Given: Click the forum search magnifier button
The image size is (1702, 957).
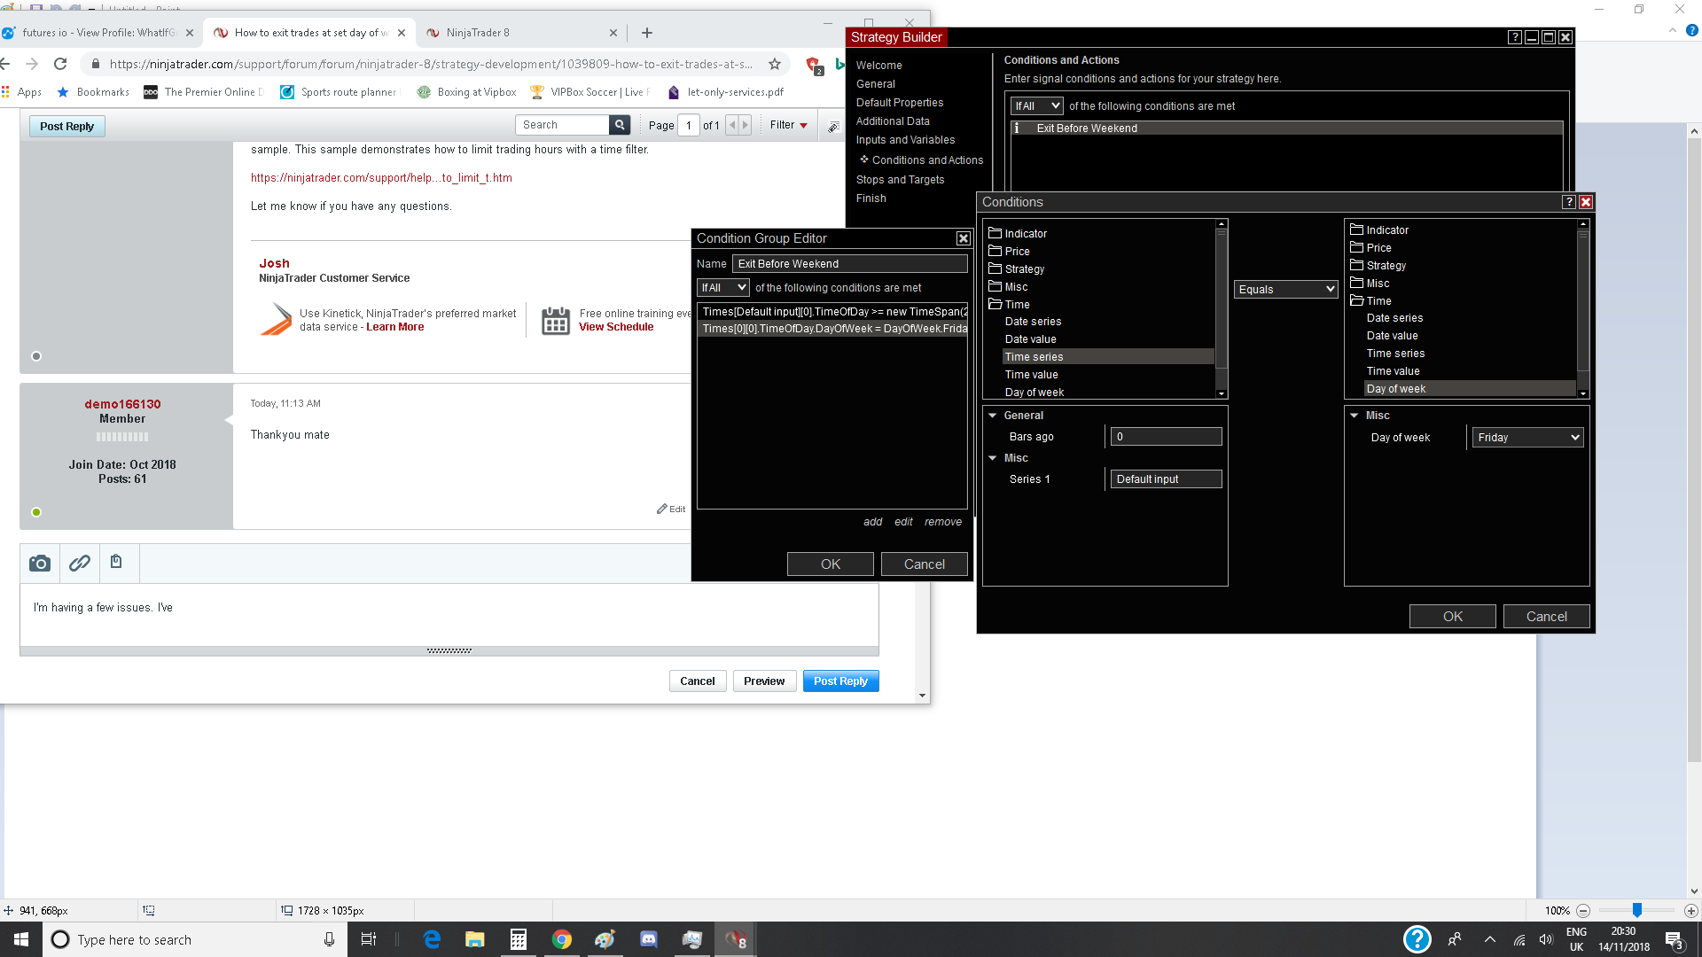Looking at the screenshot, I should pyautogui.click(x=621, y=125).
